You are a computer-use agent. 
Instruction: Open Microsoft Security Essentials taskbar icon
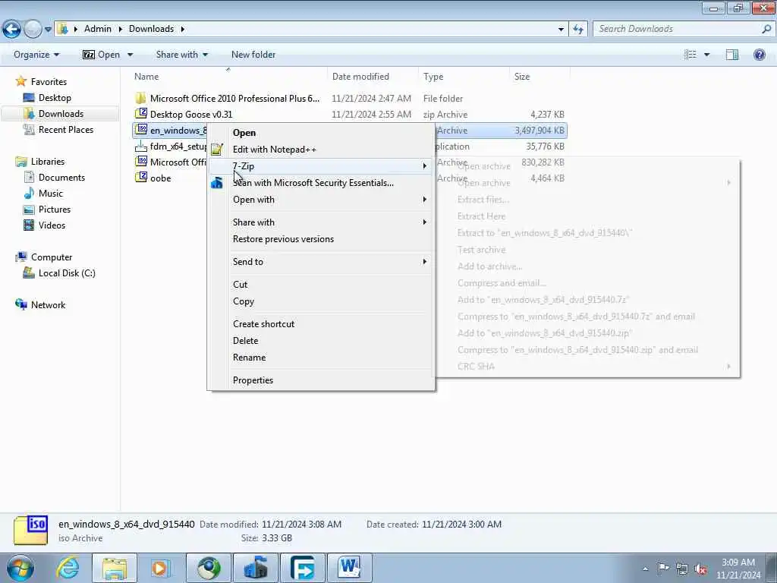point(256,568)
